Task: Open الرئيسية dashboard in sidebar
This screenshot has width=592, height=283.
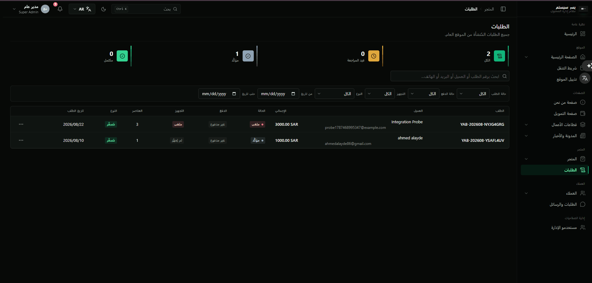Action: pos(555,34)
